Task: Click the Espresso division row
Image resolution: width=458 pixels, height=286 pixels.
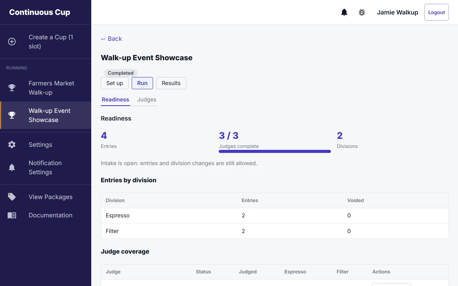Action: (x=275, y=215)
